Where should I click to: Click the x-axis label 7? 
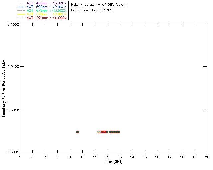click(x=45, y=157)
